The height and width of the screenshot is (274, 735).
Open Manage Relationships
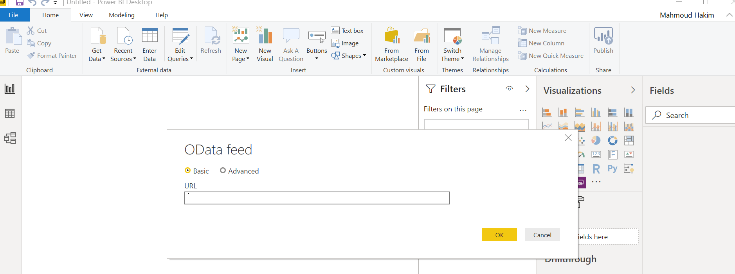pos(490,45)
